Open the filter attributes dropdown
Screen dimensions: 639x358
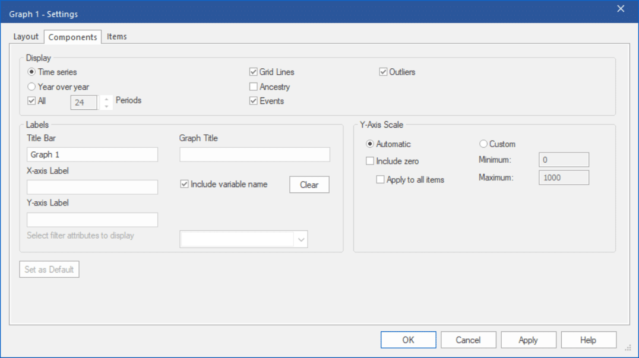(x=300, y=239)
